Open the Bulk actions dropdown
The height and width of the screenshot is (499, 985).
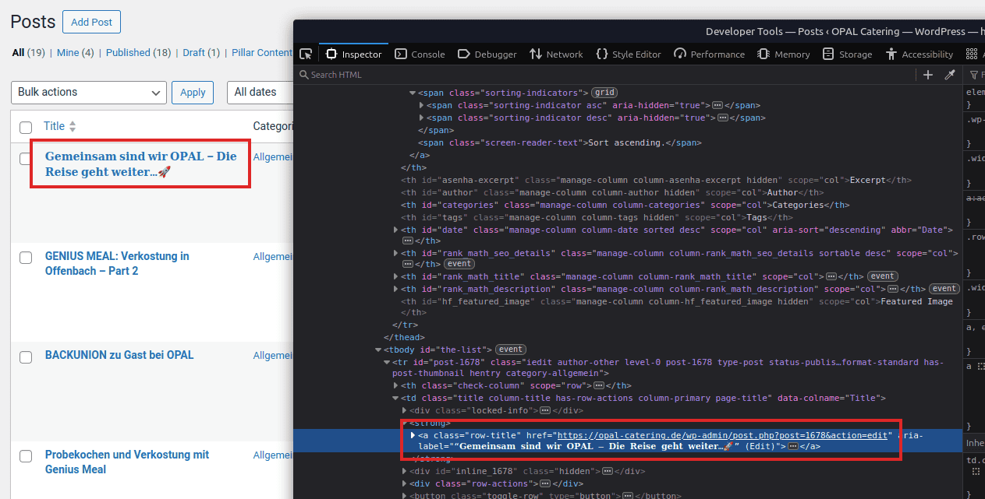click(x=88, y=92)
